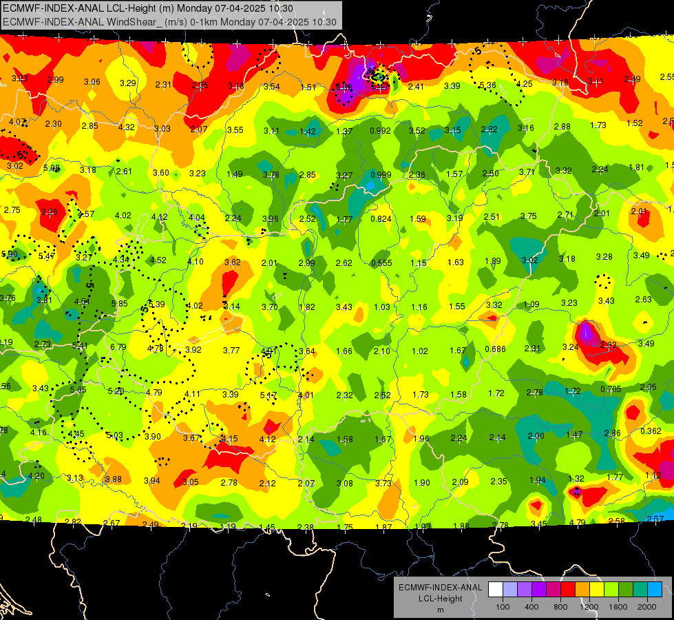Click the wind shear value 2.41
The height and width of the screenshot is (620, 674).
coord(416,87)
